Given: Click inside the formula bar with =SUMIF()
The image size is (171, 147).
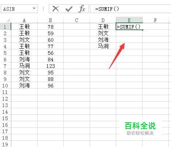Looking at the screenshot, I should coord(131,9).
